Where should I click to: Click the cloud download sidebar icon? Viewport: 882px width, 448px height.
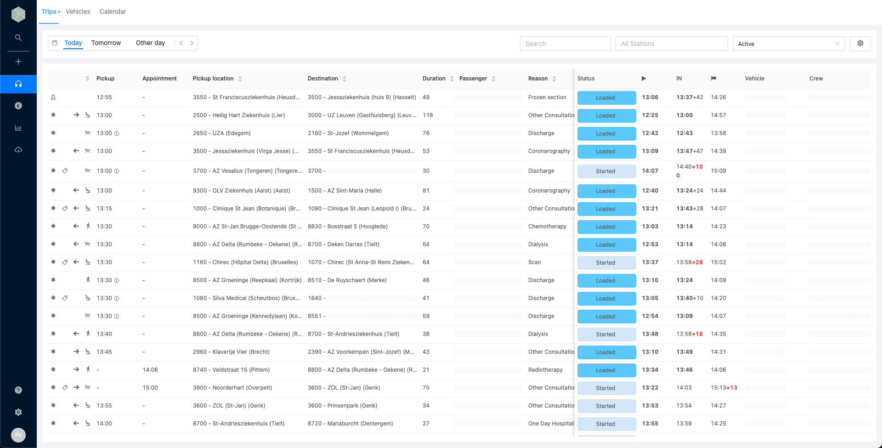click(x=18, y=150)
